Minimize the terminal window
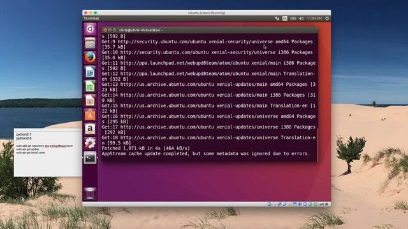 coord(110,30)
